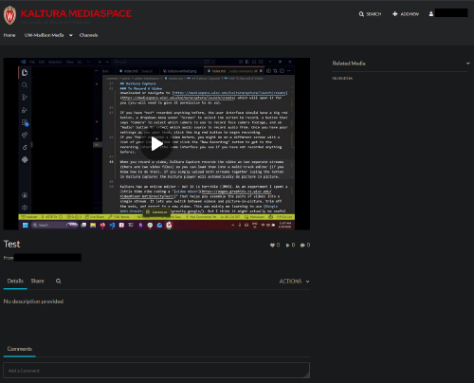Click the Kaltura MediaSpace title link
Viewport: 474px width, 383px height.
coord(76,13)
